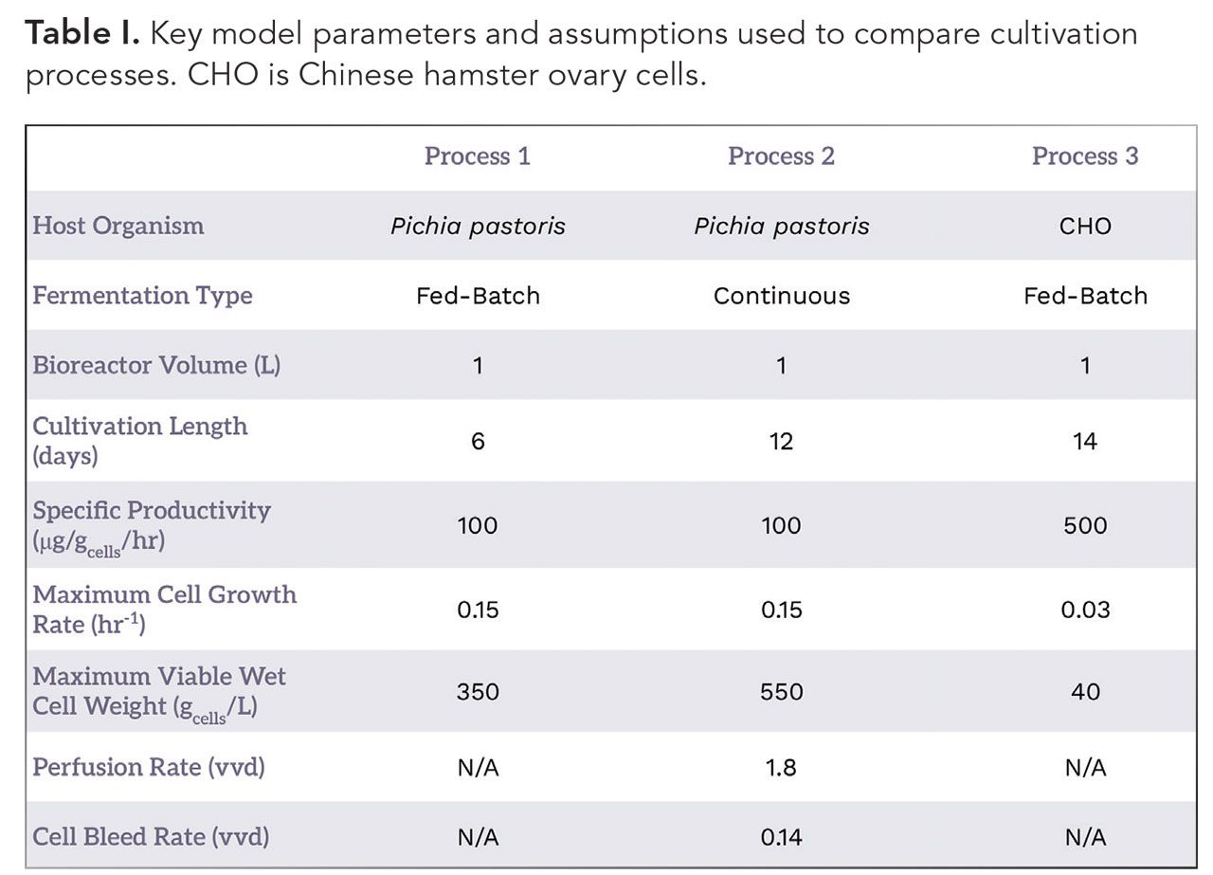This screenshot has height=875, width=1213.
Task: Select the Specific Productivity row label
Action: 152,524
